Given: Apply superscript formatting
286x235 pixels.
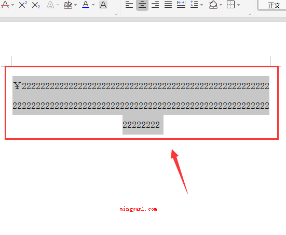Looking at the screenshot, I should pyautogui.click(x=23, y=5).
